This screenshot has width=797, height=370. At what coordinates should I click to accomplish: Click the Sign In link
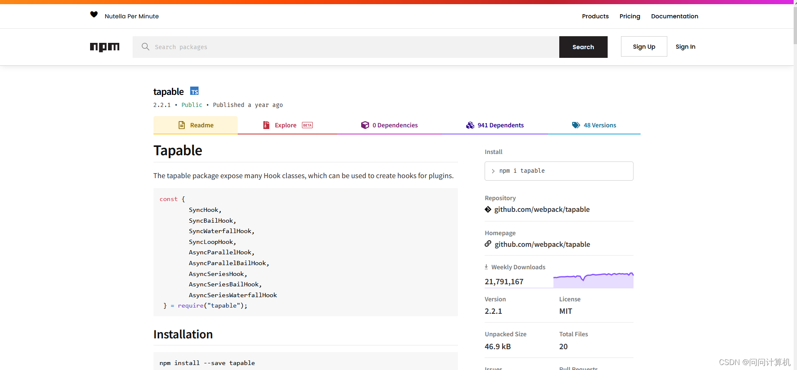pyautogui.click(x=685, y=47)
